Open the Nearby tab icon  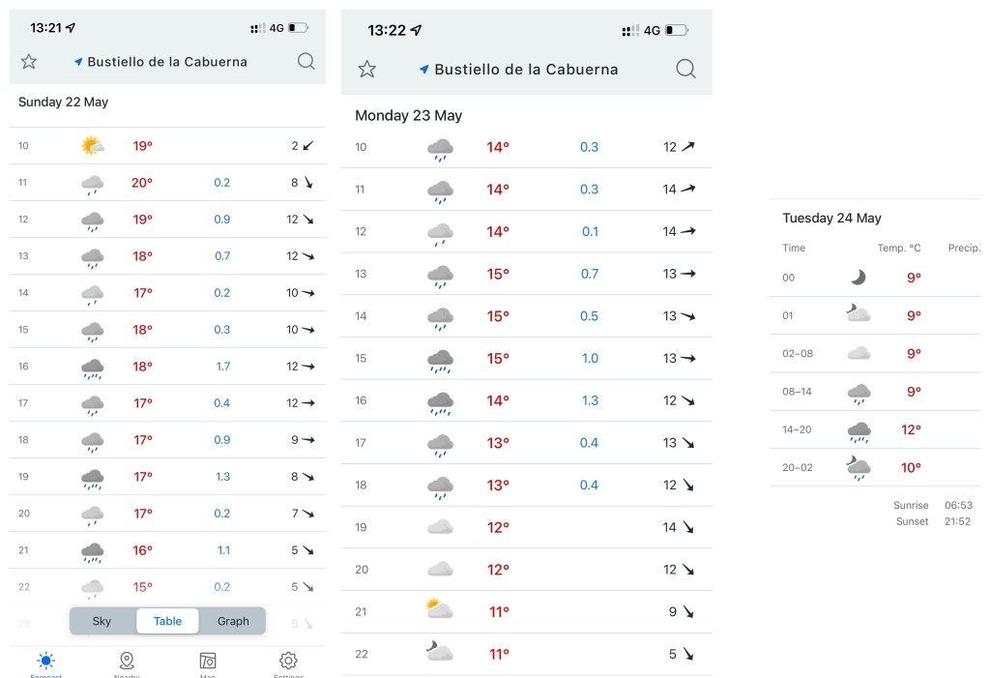pyautogui.click(x=127, y=662)
